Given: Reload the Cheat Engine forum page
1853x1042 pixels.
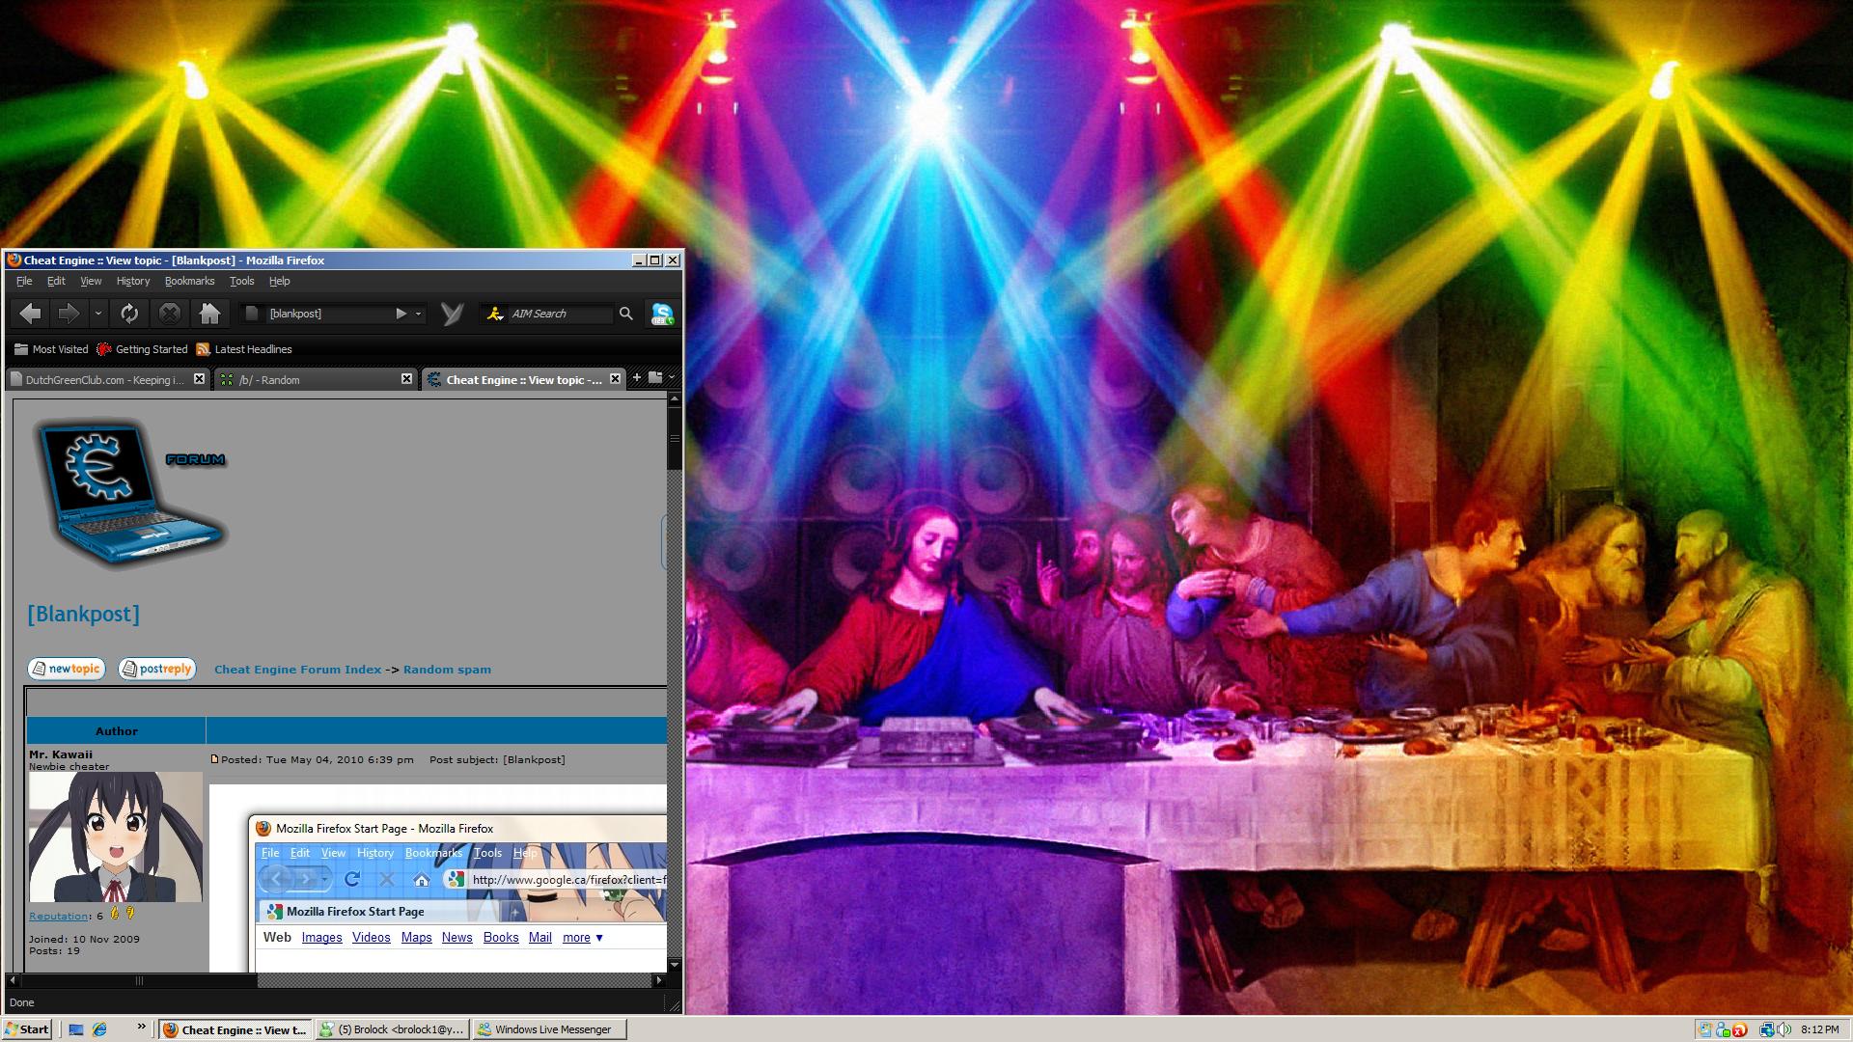Looking at the screenshot, I should 129,314.
